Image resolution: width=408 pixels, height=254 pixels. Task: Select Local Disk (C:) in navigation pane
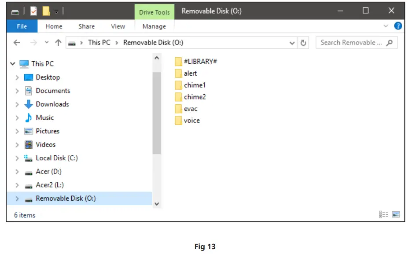(57, 158)
